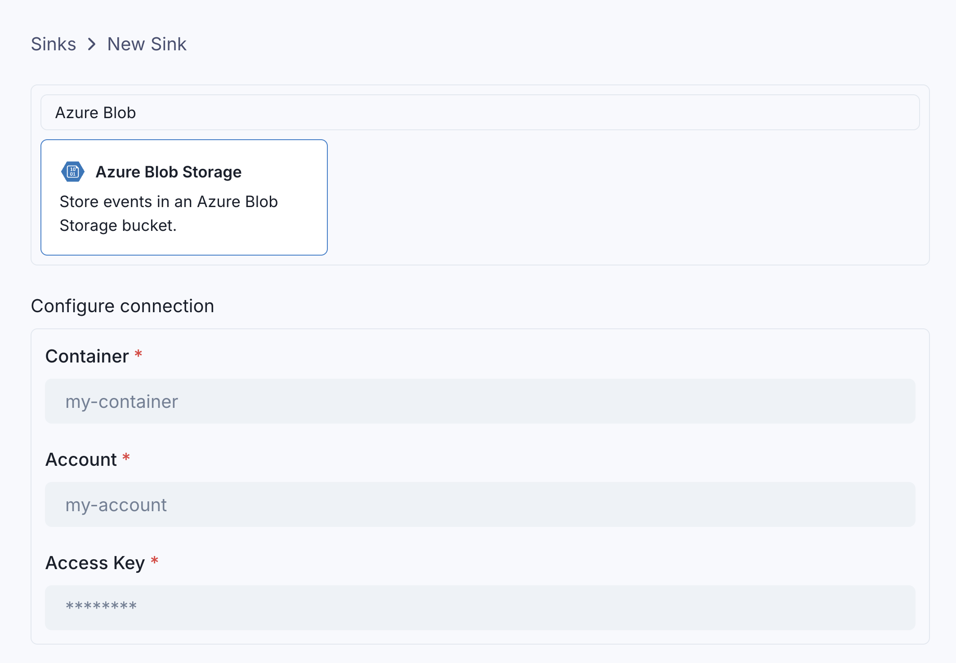The height and width of the screenshot is (663, 956).
Task: Focus the sink search field containing Azure Blob
Action: click(x=479, y=112)
